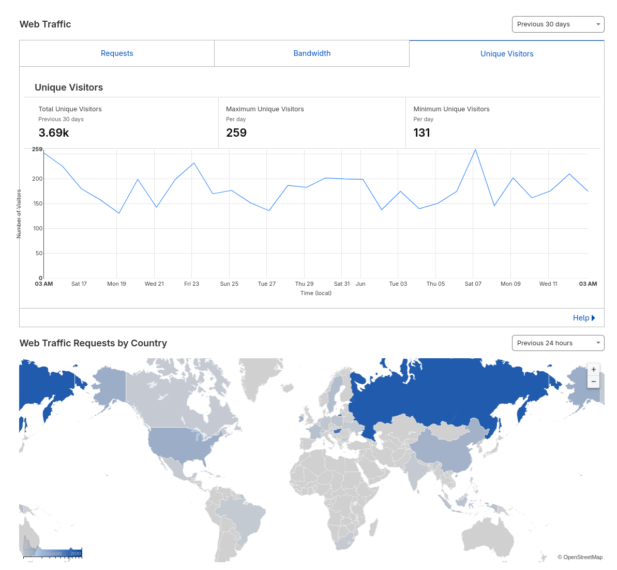Select the Unique Visitors tab
The width and height of the screenshot is (617, 570).
506,54
